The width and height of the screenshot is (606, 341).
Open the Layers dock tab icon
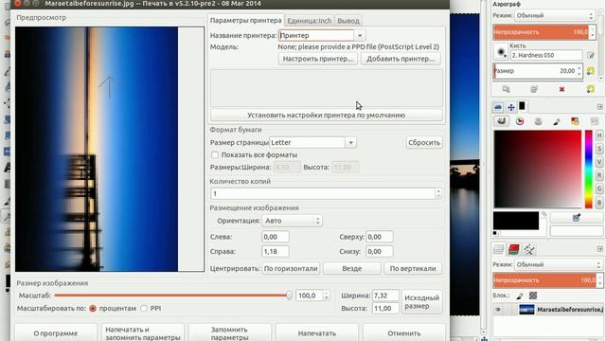coord(499,249)
